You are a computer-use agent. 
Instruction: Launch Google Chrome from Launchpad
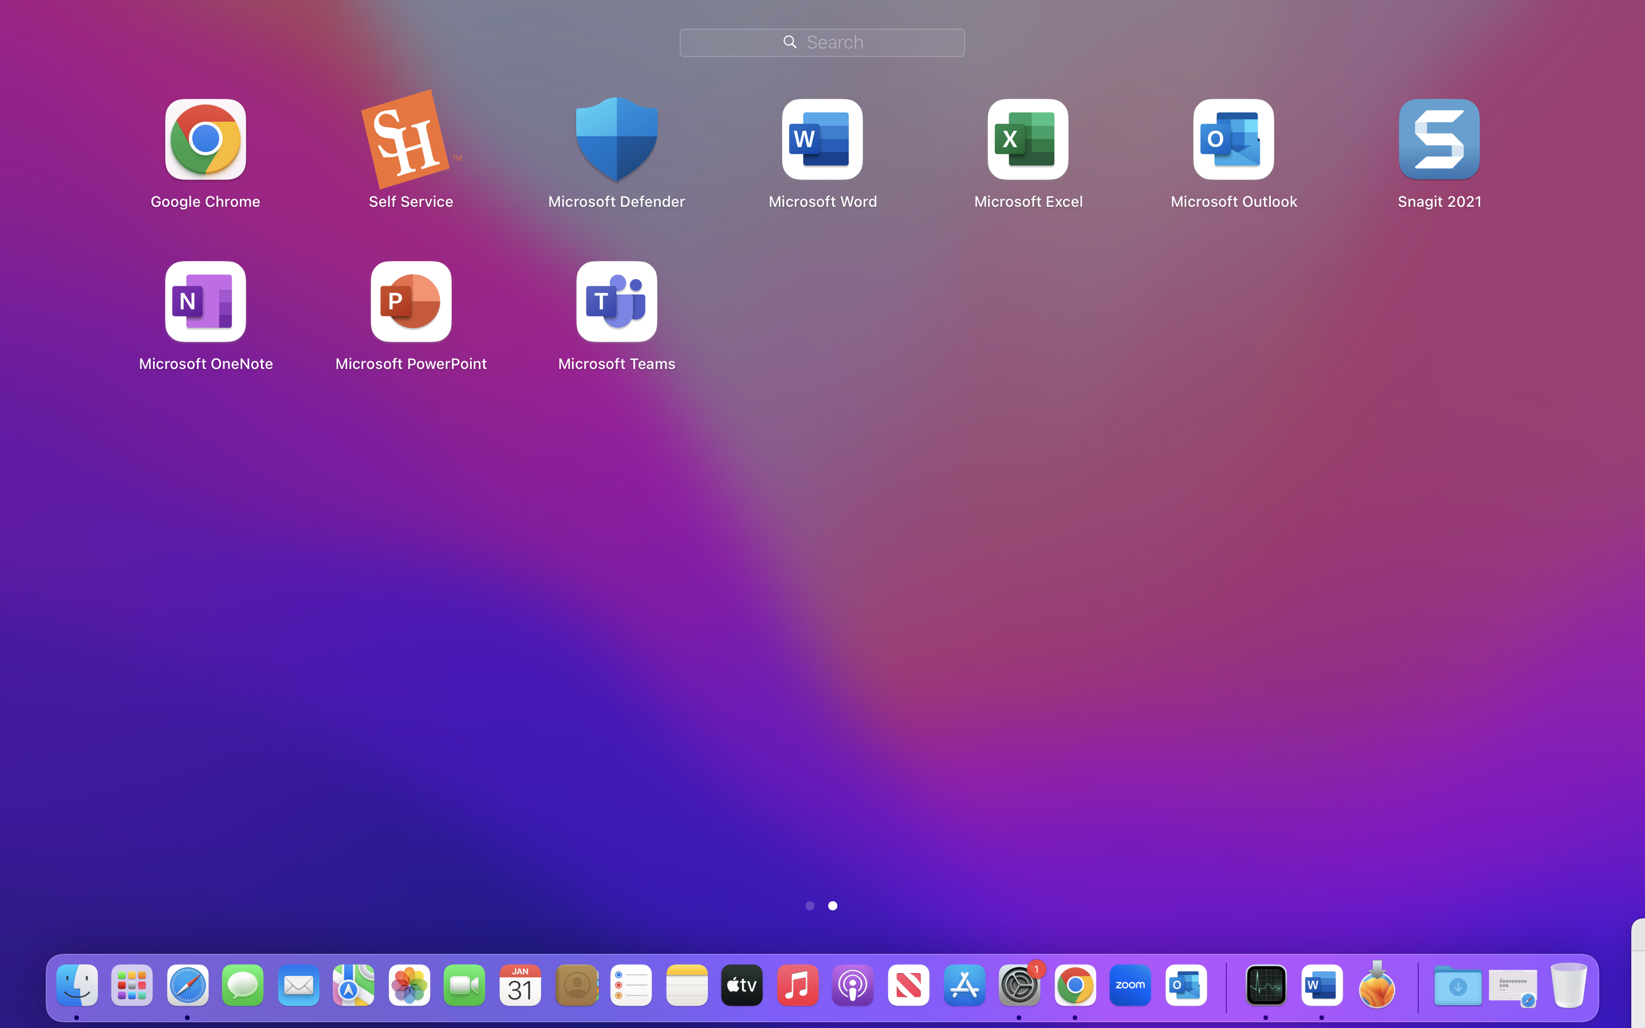[x=204, y=140]
